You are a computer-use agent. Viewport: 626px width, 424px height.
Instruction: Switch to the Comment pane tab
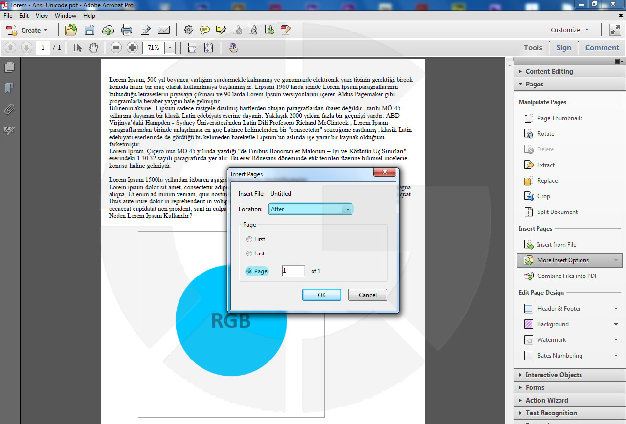click(x=602, y=48)
